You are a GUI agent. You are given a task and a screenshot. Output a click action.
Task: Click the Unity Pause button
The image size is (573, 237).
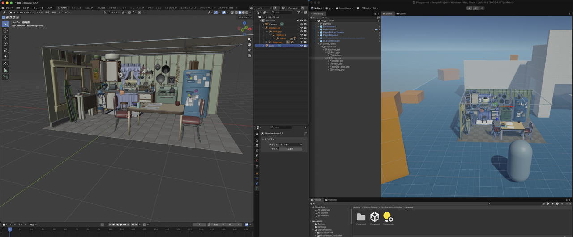click(475, 8)
